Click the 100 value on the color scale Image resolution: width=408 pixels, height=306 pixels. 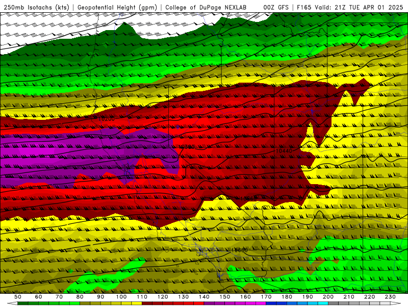pos(121,297)
